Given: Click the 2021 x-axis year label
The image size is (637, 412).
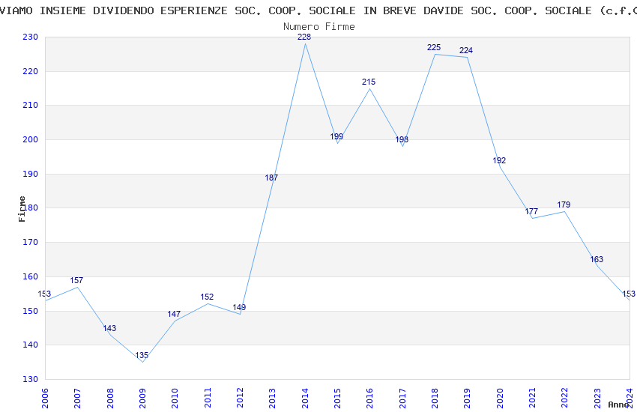Looking at the screenshot, I should click(532, 398).
